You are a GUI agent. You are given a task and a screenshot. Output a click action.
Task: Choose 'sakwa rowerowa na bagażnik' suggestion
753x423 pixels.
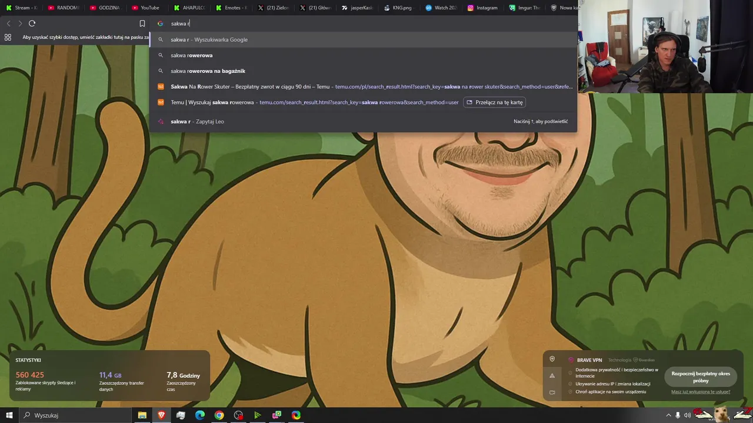point(363,71)
